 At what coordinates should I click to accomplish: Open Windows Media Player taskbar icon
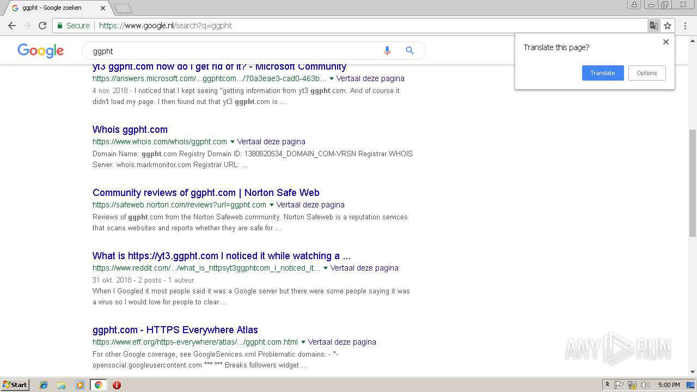(x=80, y=385)
